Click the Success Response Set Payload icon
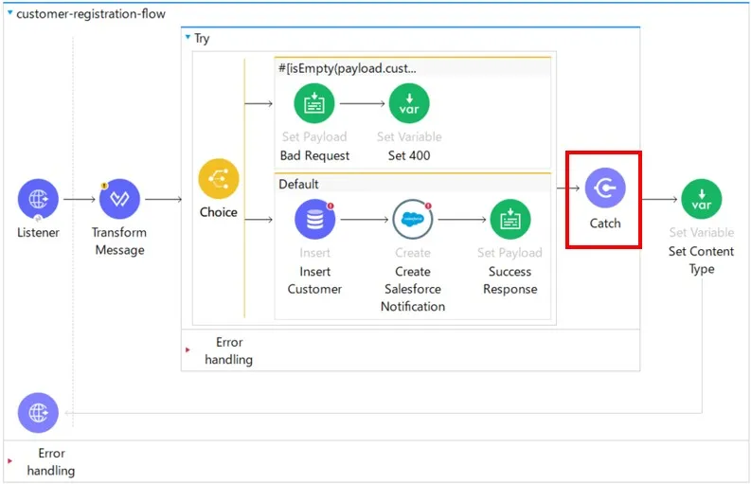This screenshot has width=751, height=484. (x=510, y=220)
